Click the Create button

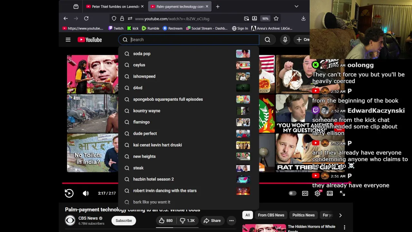tap(303, 40)
